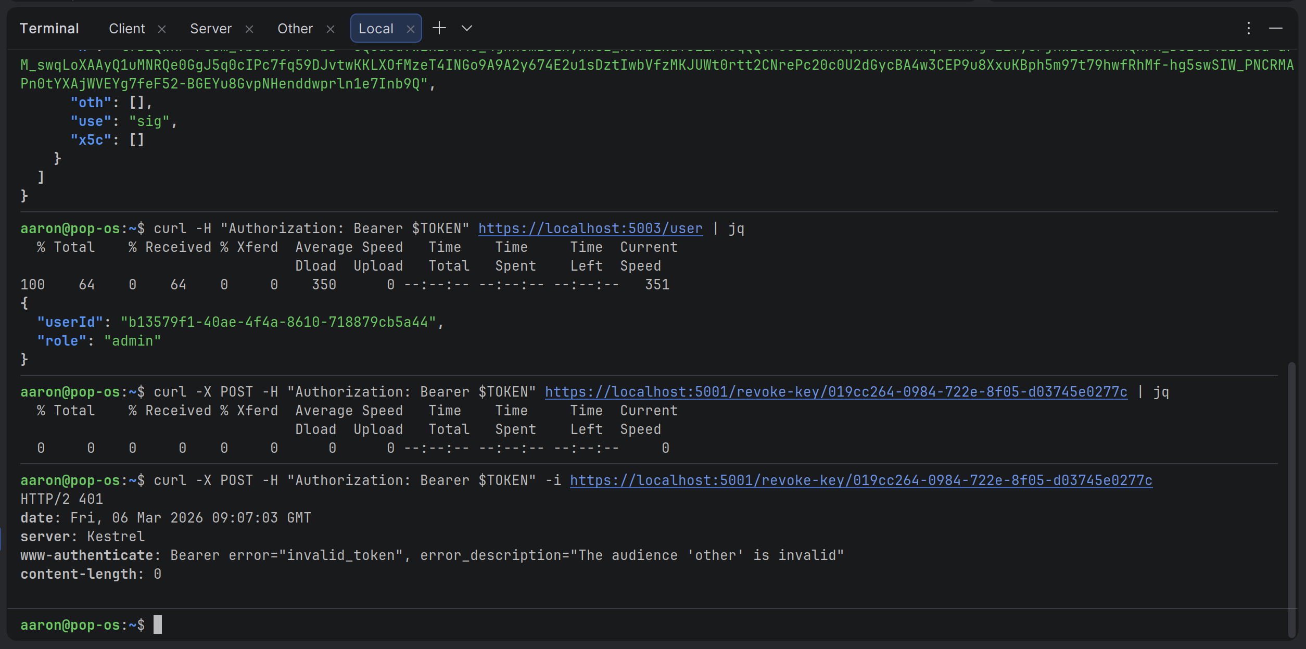
Task: Open the localhost:5003/user link
Action: (590, 228)
